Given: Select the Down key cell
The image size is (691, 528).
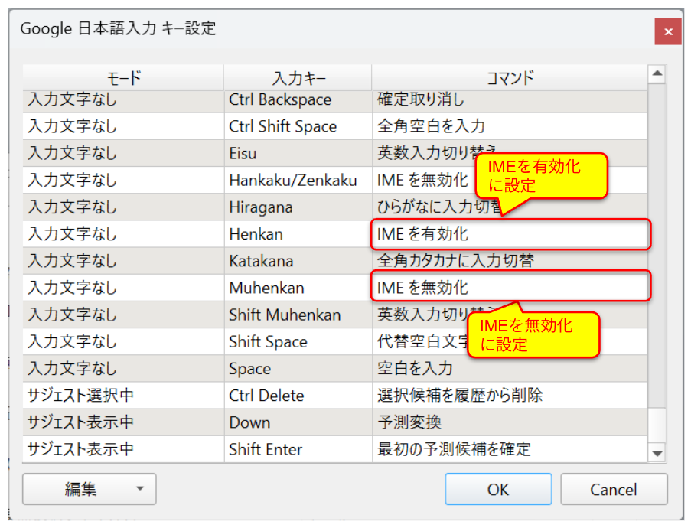Looking at the screenshot, I should click(298, 422).
